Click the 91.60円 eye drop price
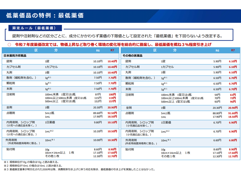Viewport: 241px width, 181px height. tap(233, 113)
